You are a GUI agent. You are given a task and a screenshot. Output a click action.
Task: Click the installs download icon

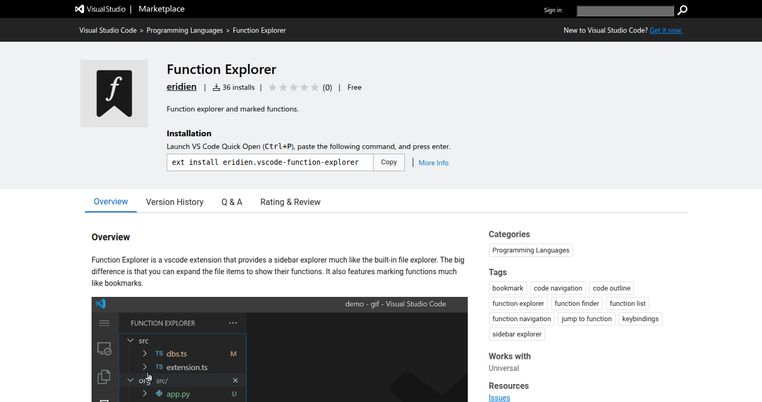coord(216,87)
